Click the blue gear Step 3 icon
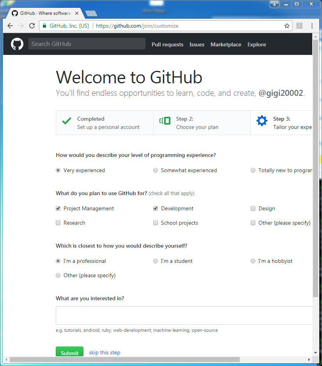This screenshot has height=366, width=322. pyautogui.click(x=262, y=121)
